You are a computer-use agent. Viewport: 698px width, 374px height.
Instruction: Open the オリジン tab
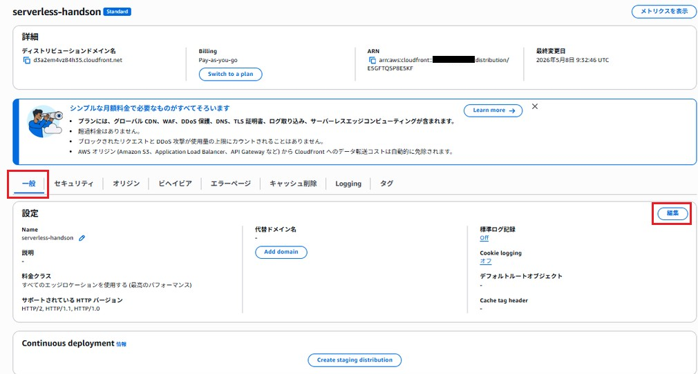coord(126,184)
